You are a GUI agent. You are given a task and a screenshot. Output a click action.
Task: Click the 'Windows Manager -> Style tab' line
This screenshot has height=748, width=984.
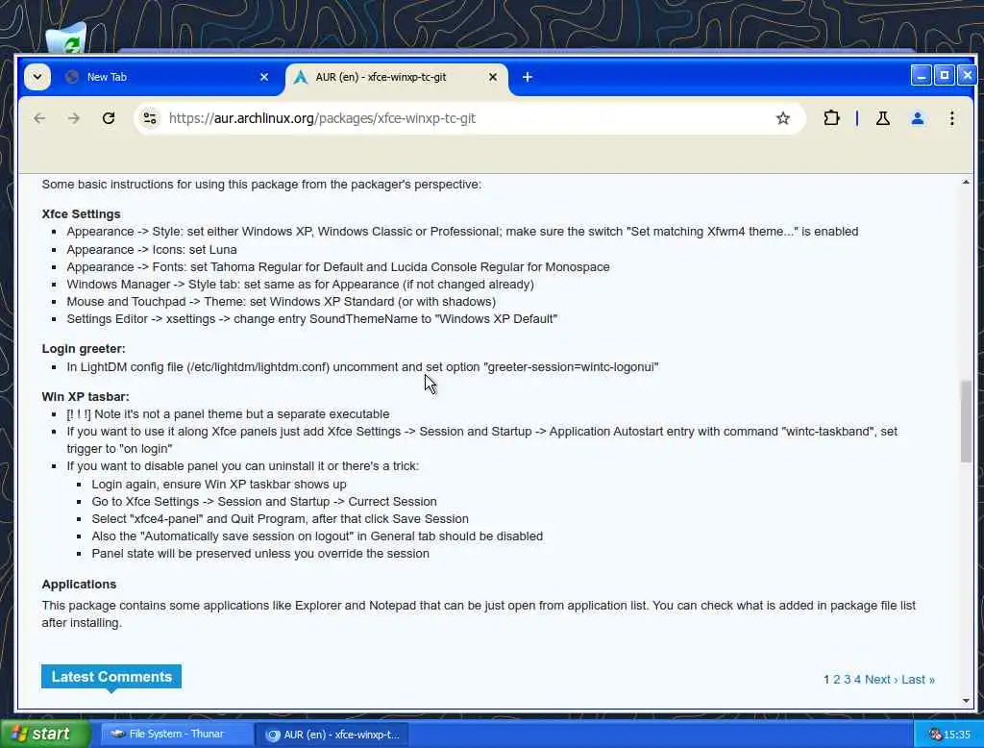click(300, 284)
